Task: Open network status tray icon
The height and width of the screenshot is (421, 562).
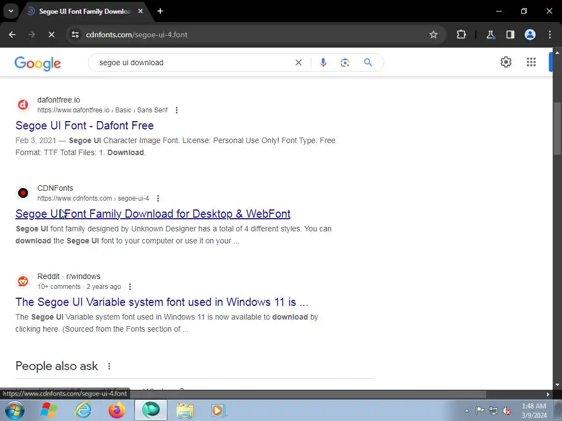Action: pyautogui.click(x=493, y=411)
